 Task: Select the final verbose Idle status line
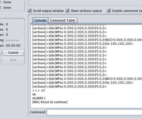70,87
